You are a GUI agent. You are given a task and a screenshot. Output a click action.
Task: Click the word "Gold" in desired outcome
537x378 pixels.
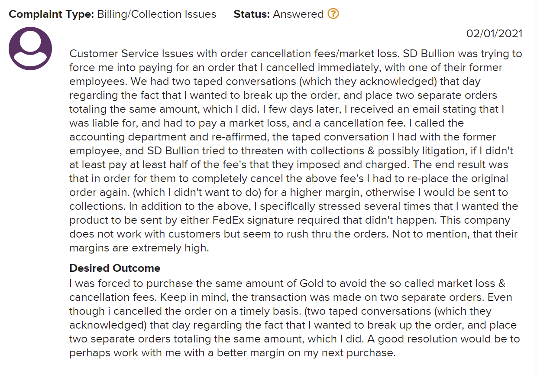311,283
